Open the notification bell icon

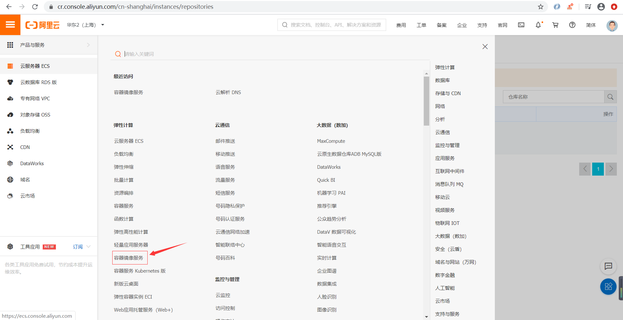tap(538, 25)
